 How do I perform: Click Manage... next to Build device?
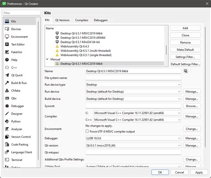[x=192, y=99]
